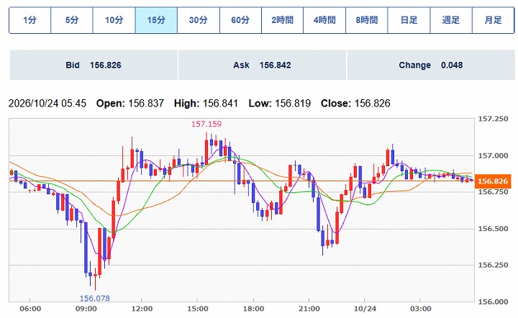Screen dimensions: 518x318
Task: Click the 06:00 time axis label
Action: tap(30, 309)
